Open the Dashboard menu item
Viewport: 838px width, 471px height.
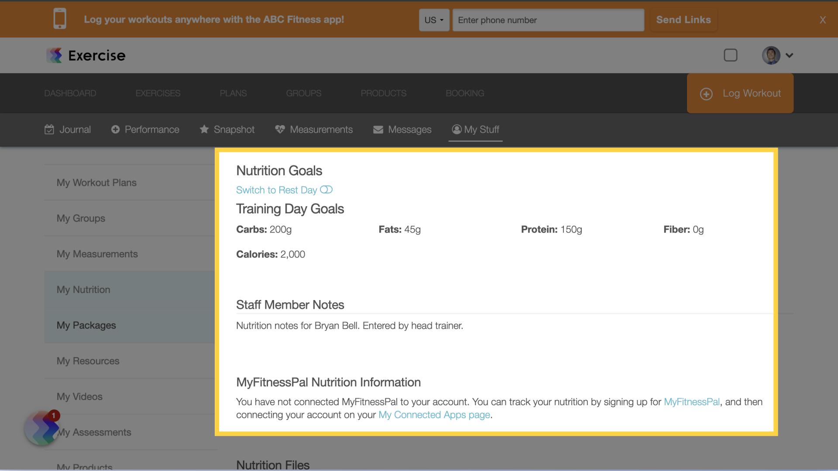70,92
